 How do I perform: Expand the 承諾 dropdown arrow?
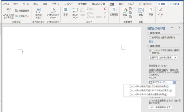pyautogui.click(x=125, y=17)
